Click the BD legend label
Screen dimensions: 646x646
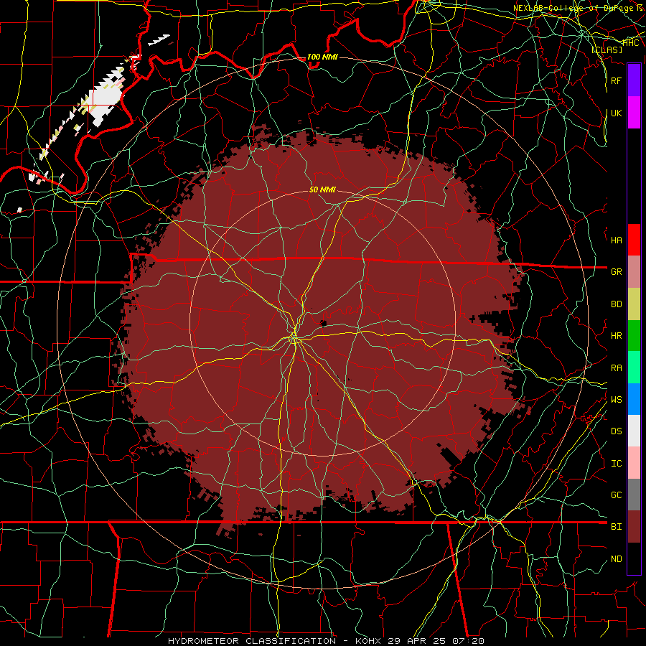point(616,304)
